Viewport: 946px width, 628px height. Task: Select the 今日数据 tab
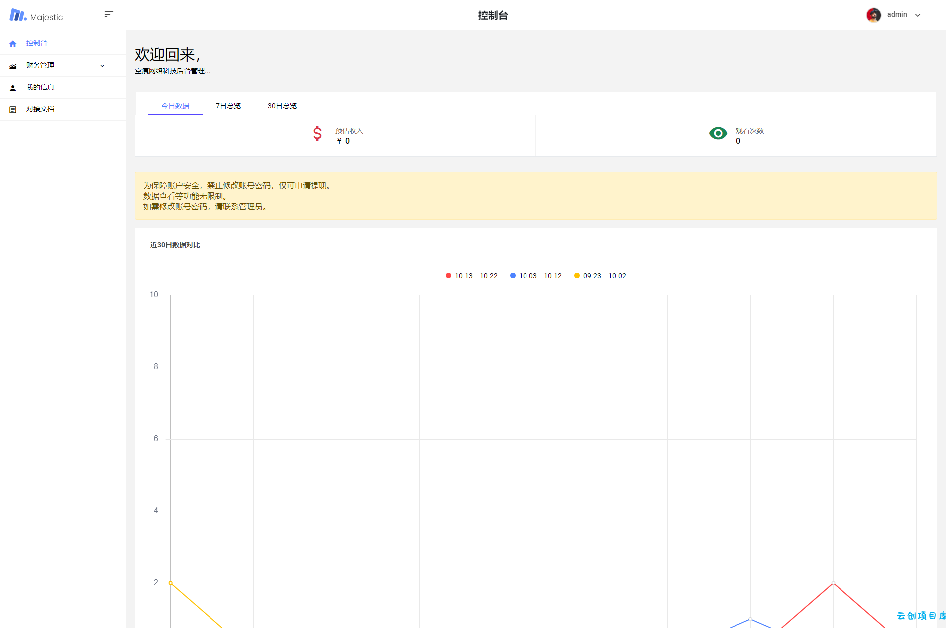(x=175, y=106)
